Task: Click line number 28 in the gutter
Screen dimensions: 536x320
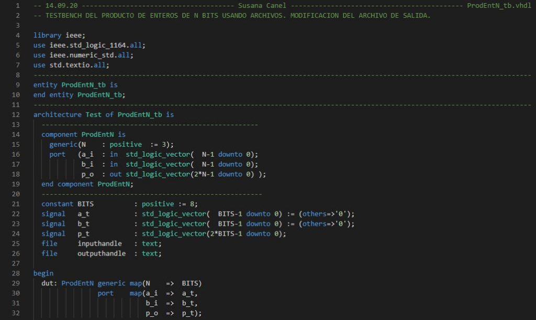Action: pyautogui.click(x=18, y=273)
